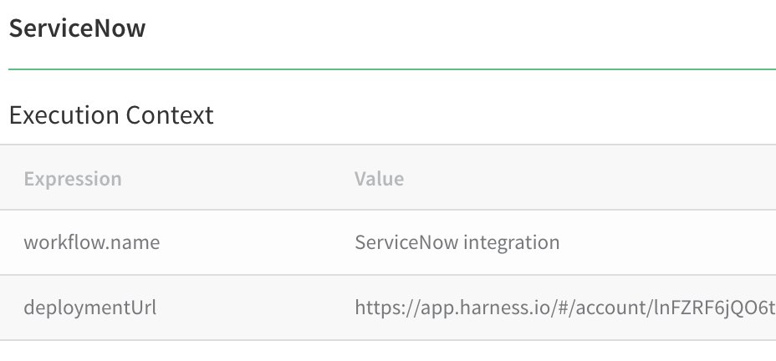Select the deploymentUrl expression cell

pyautogui.click(x=90, y=308)
